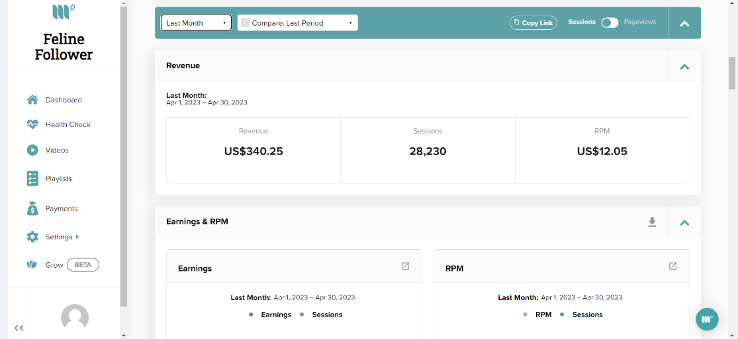Open the RPM chart in expanded view

[672, 266]
